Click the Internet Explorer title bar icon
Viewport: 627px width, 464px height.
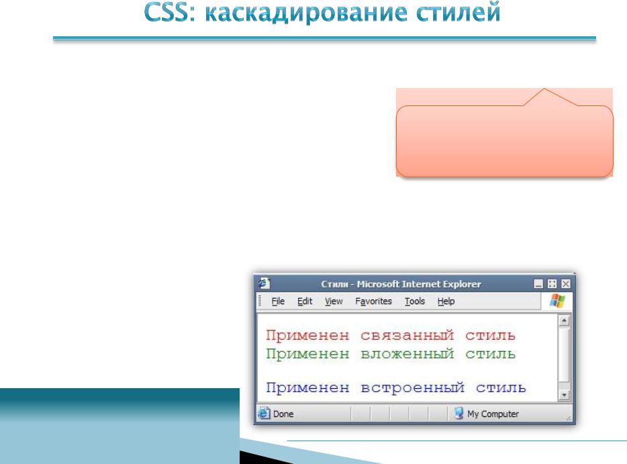[x=264, y=283]
